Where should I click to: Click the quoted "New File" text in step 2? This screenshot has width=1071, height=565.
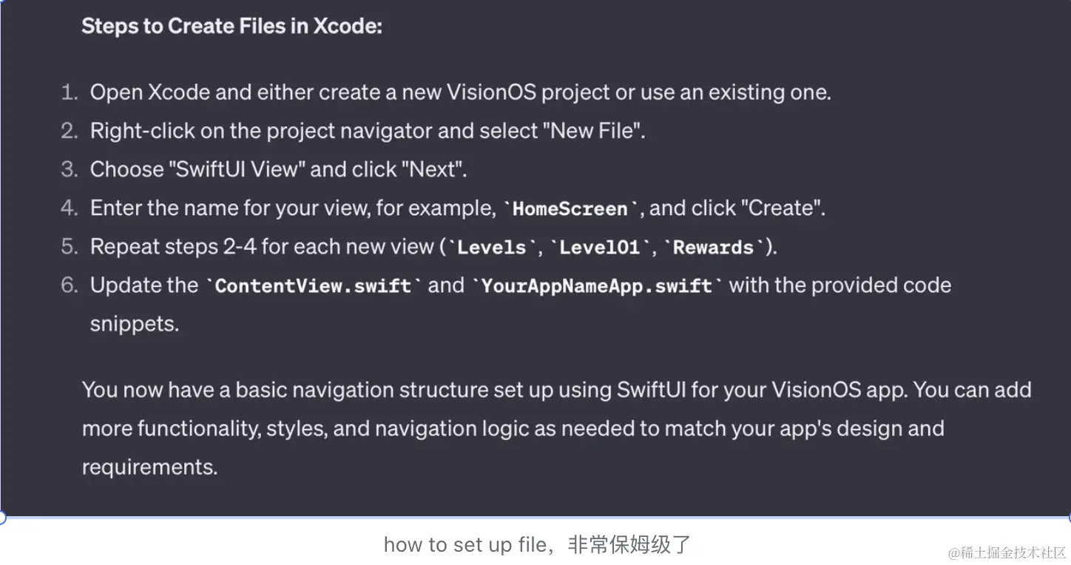593,131
